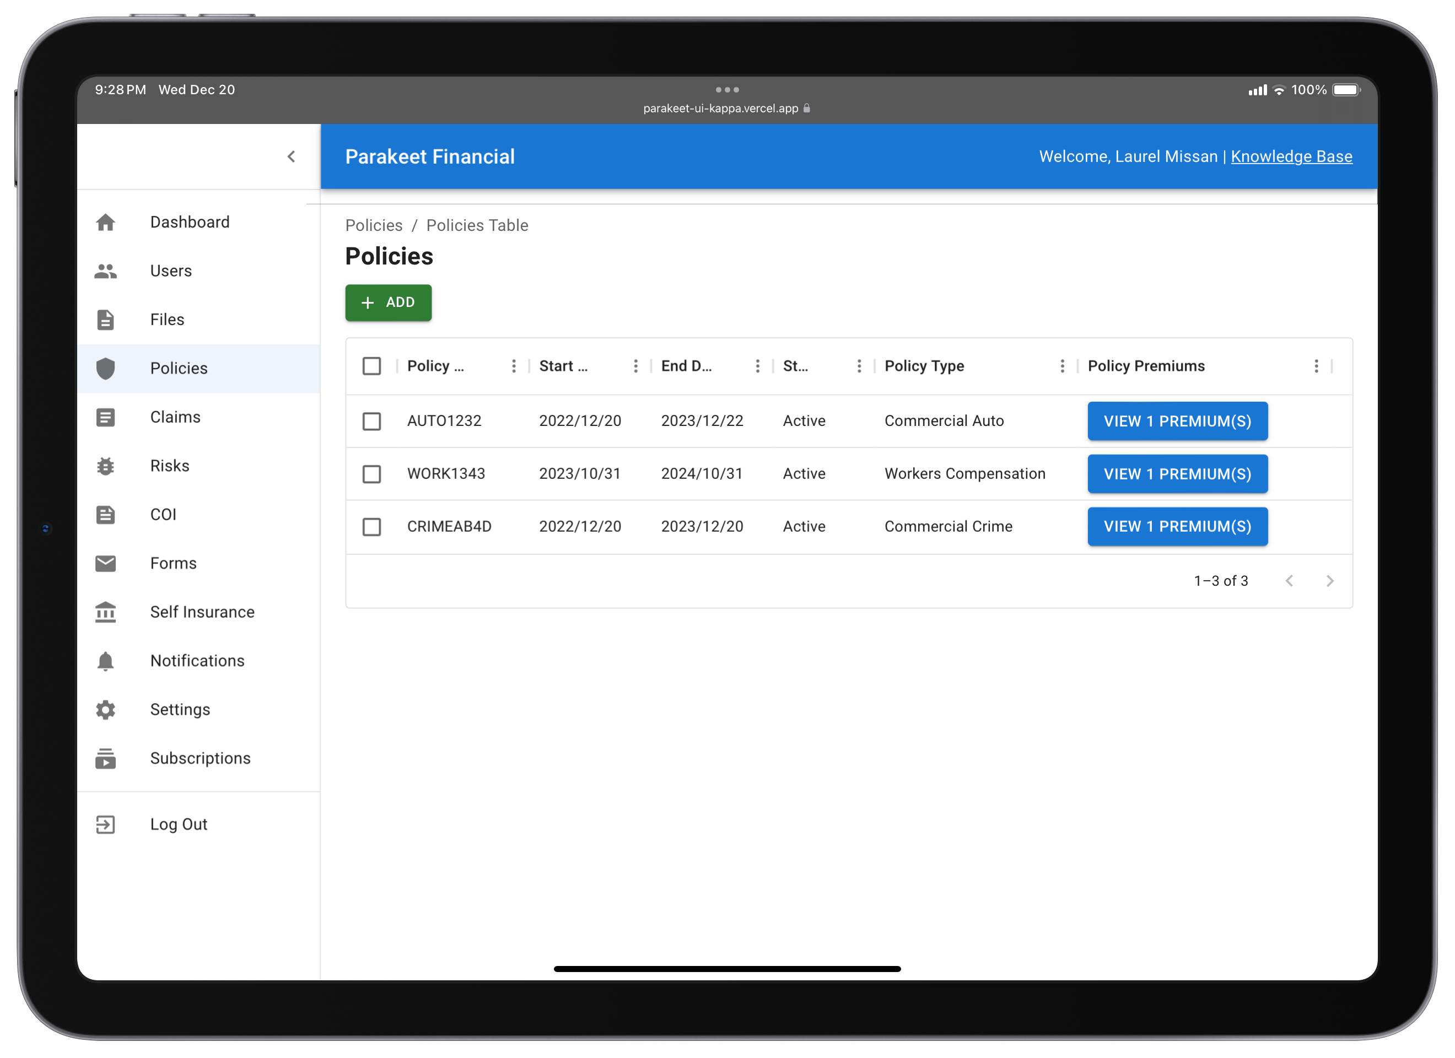Tap the battery indicator in status bar

1346,90
